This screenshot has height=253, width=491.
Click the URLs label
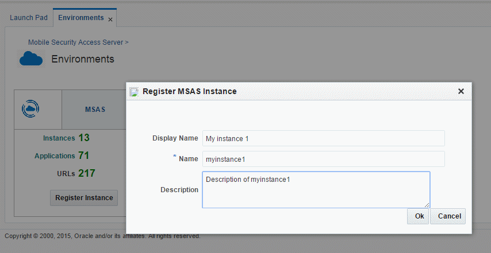pyautogui.click(x=66, y=174)
